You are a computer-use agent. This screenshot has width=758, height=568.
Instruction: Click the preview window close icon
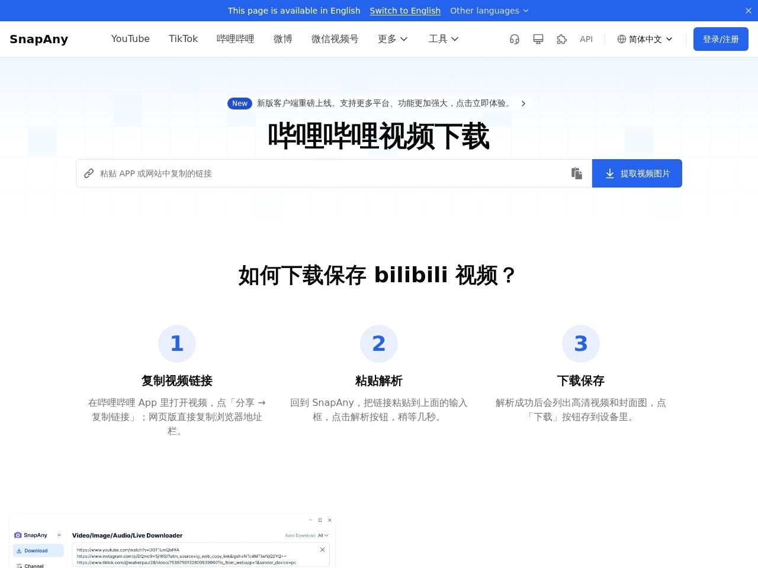click(x=330, y=520)
